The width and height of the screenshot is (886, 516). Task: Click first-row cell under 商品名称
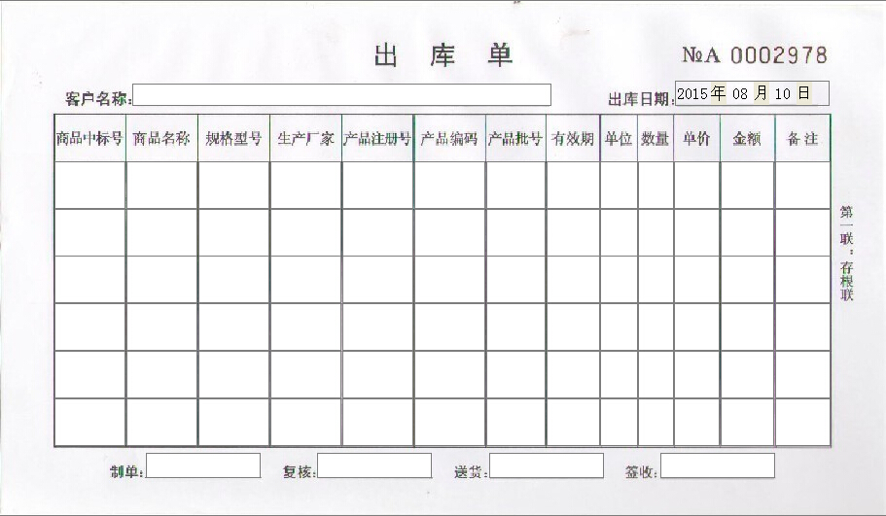click(x=161, y=186)
